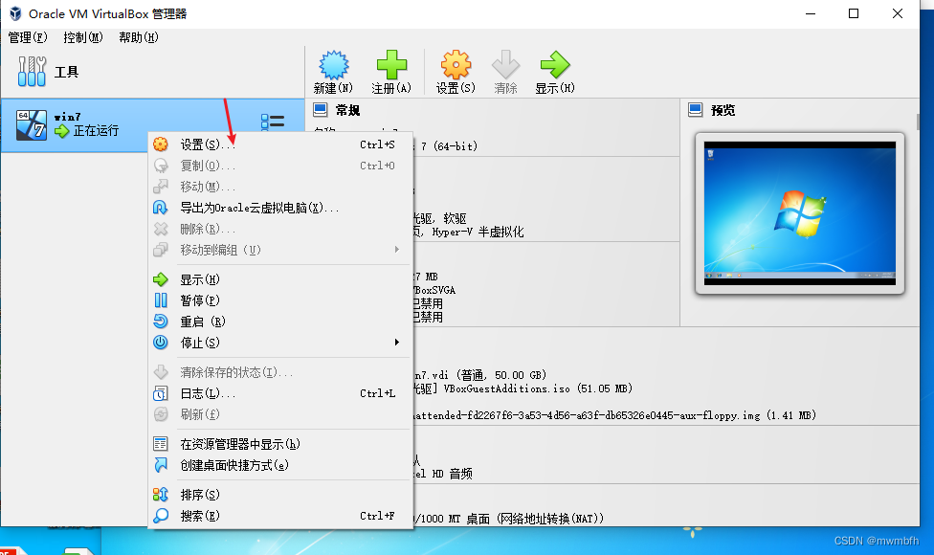Select 导出为Oracle云虚拟电脑 menu entry
This screenshot has height=555, width=934.
280,208
